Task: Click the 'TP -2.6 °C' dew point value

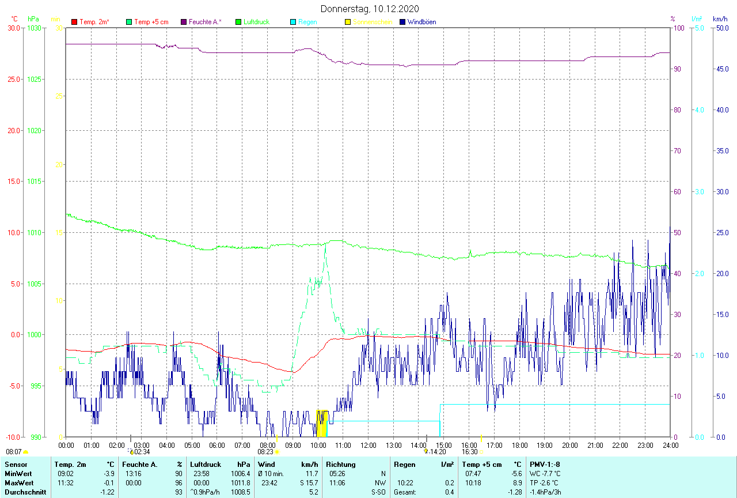Action: coord(545,483)
